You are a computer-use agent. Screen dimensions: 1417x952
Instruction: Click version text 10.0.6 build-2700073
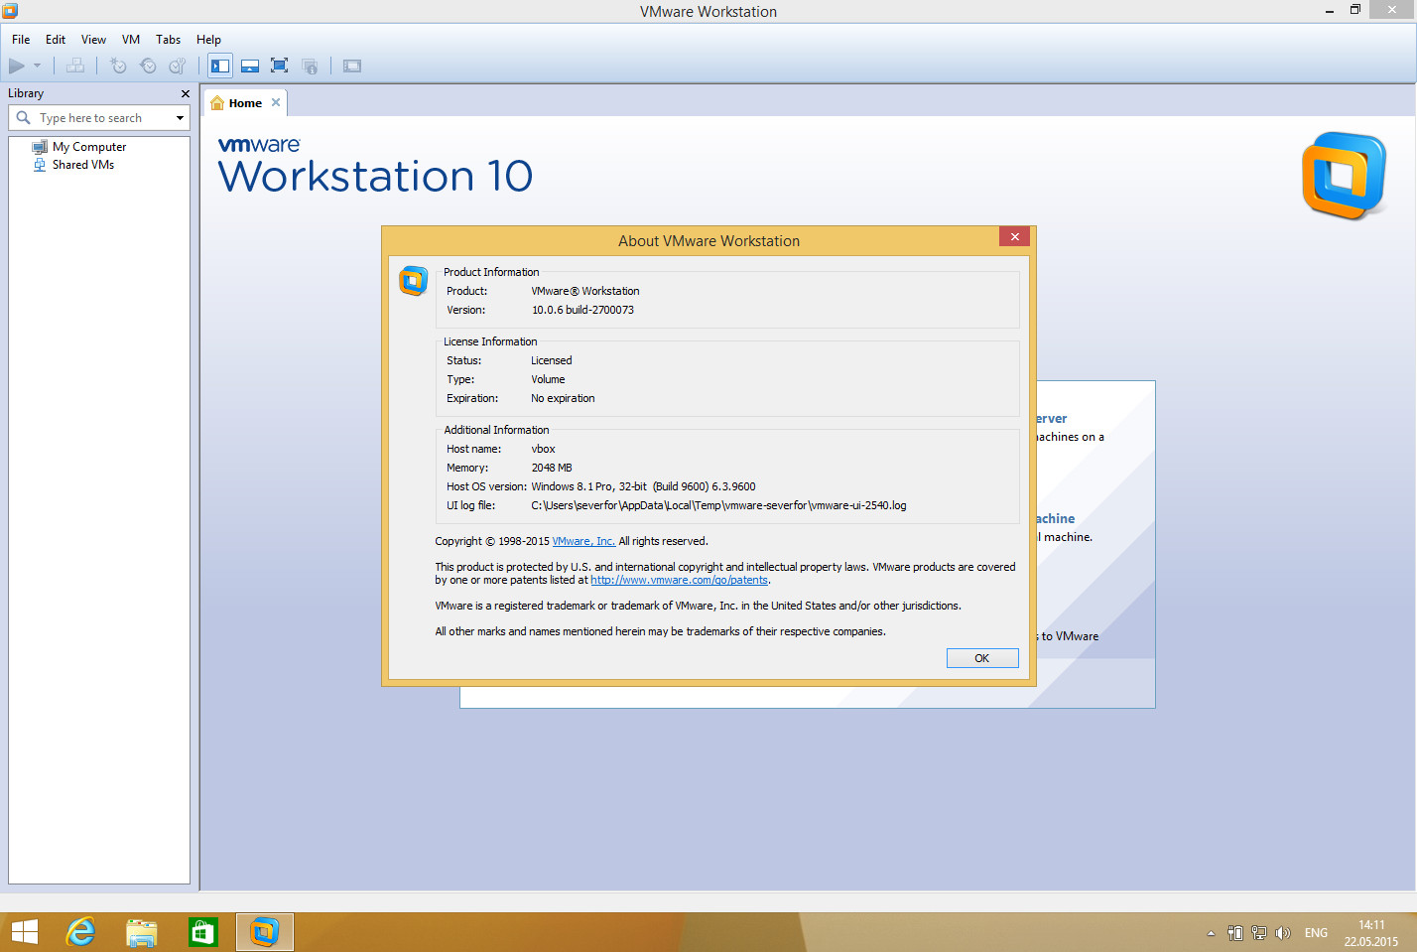tap(582, 310)
